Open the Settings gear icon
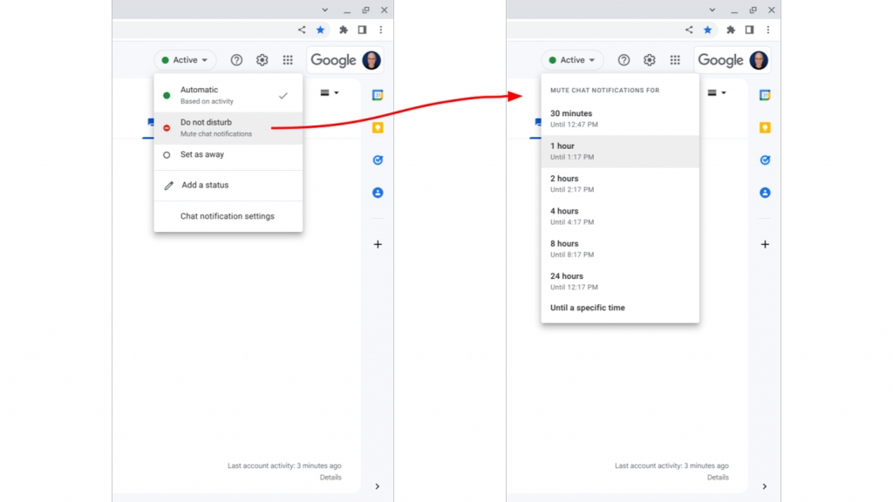 tap(262, 60)
